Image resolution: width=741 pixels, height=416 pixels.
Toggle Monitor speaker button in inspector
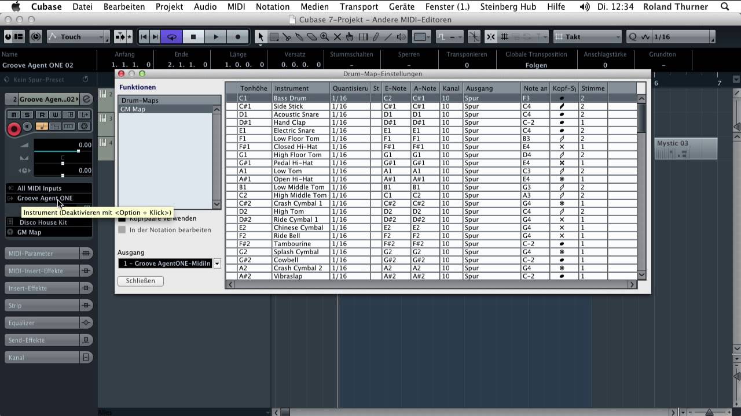tap(27, 127)
